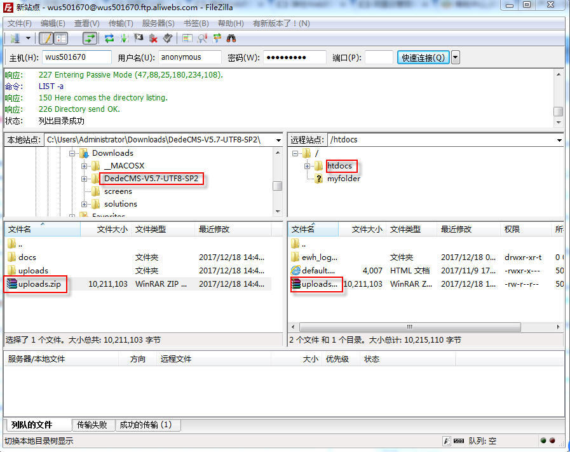Toggle processing of the transfer queue
This screenshot has height=452, width=570.
point(125,38)
